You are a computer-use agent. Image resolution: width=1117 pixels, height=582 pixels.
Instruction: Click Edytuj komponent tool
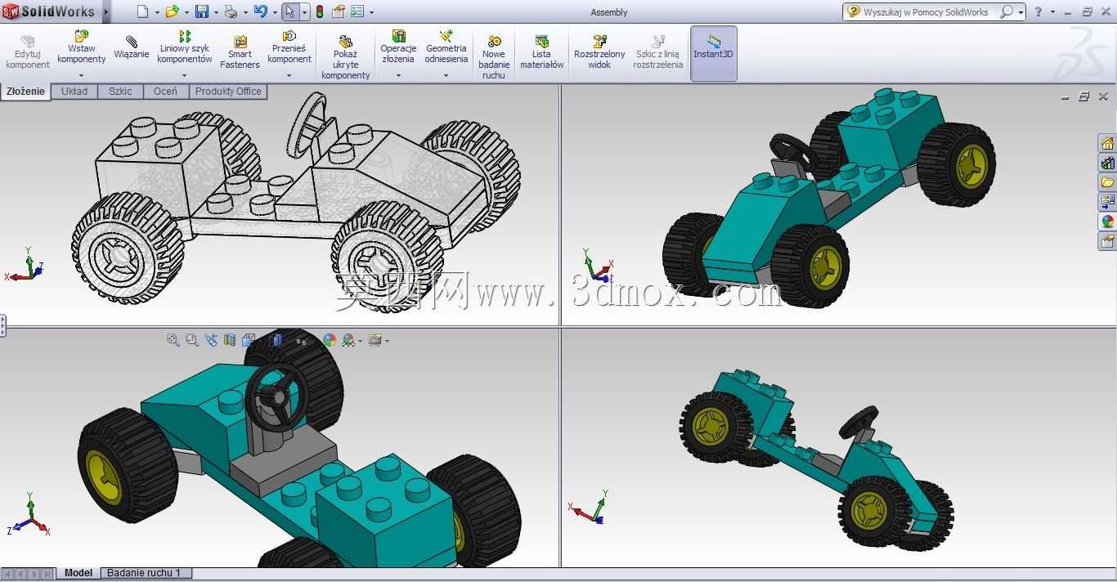pyautogui.click(x=28, y=53)
